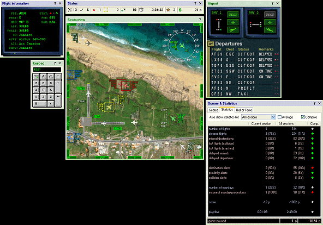Click runway 2 crossing arrows button
The height and width of the screenshot is (225, 323).
pyautogui.click(x=270, y=22)
